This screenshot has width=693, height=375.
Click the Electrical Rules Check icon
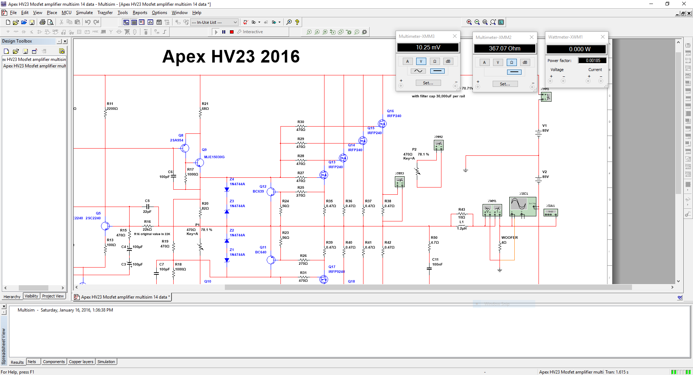(245, 22)
